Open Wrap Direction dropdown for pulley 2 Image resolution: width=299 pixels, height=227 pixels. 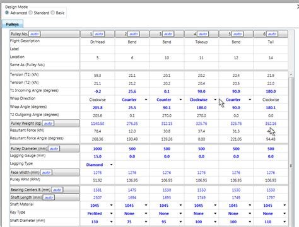click(x=146, y=100)
